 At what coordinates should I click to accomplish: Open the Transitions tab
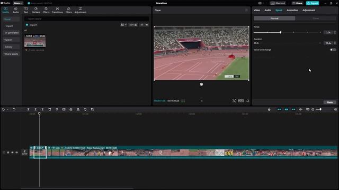[x=57, y=10]
